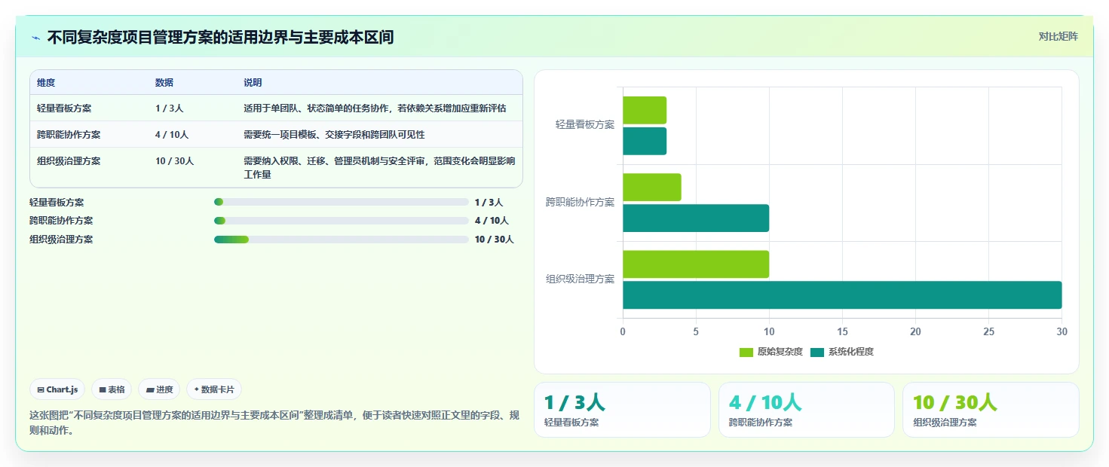Click the progress value 10 / 30人
This screenshot has width=1109, height=467.
pos(495,240)
